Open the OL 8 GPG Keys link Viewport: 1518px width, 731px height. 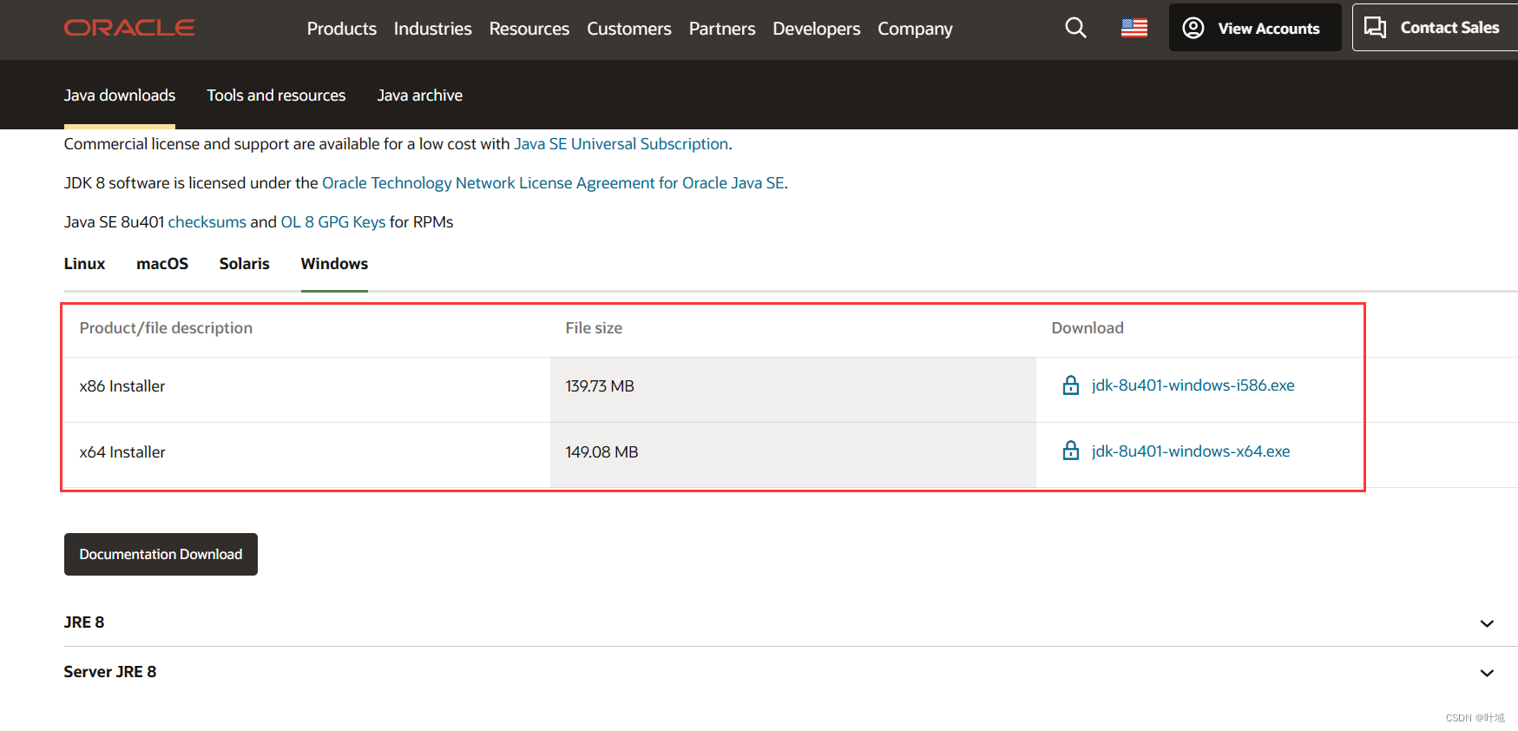pos(333,222)
